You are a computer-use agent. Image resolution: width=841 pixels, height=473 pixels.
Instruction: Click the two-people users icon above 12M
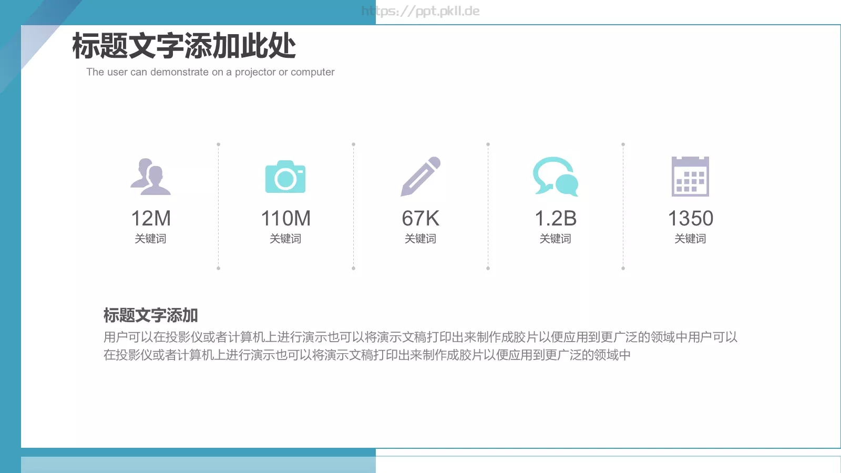pos(151,177)
